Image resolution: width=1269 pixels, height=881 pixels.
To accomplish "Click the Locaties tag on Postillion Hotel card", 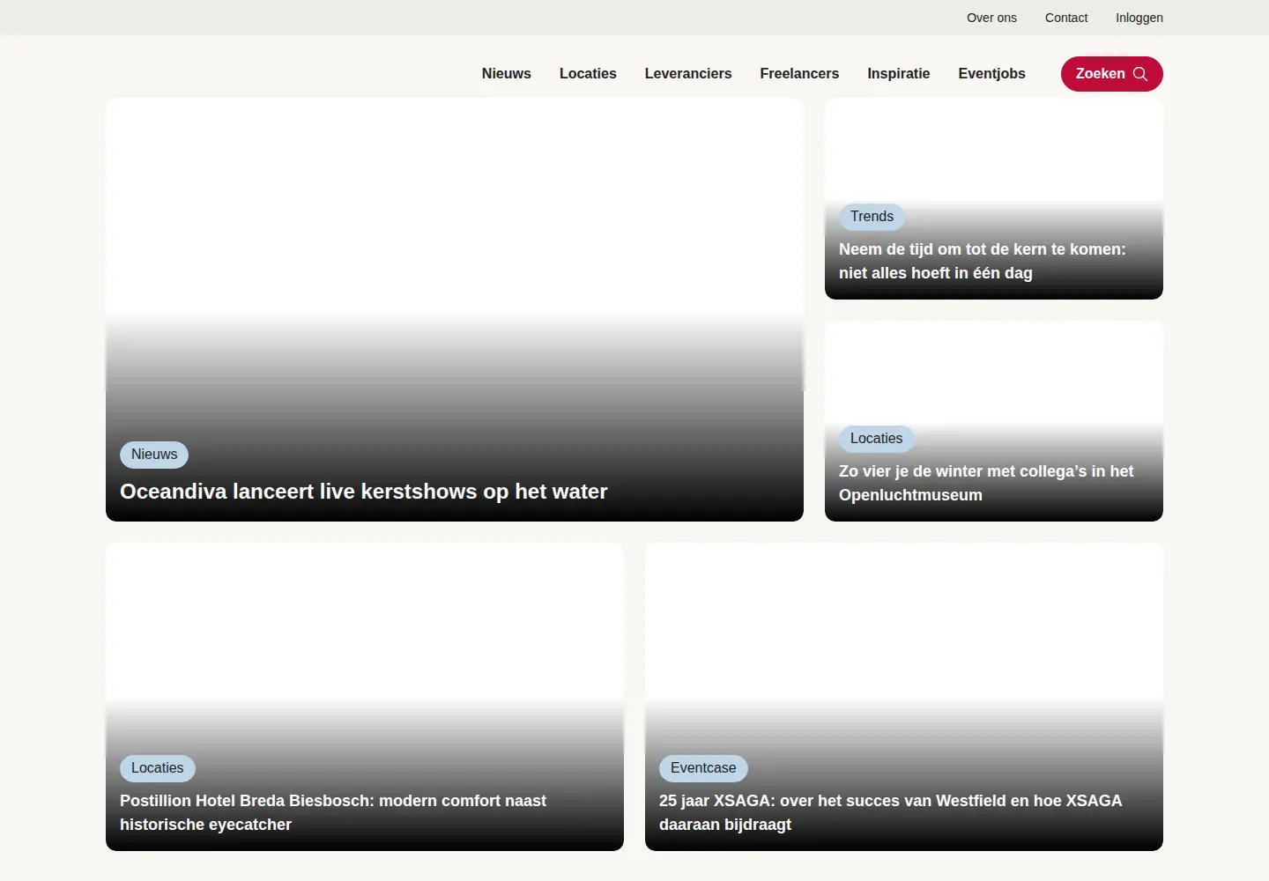I will pos(157,768).
